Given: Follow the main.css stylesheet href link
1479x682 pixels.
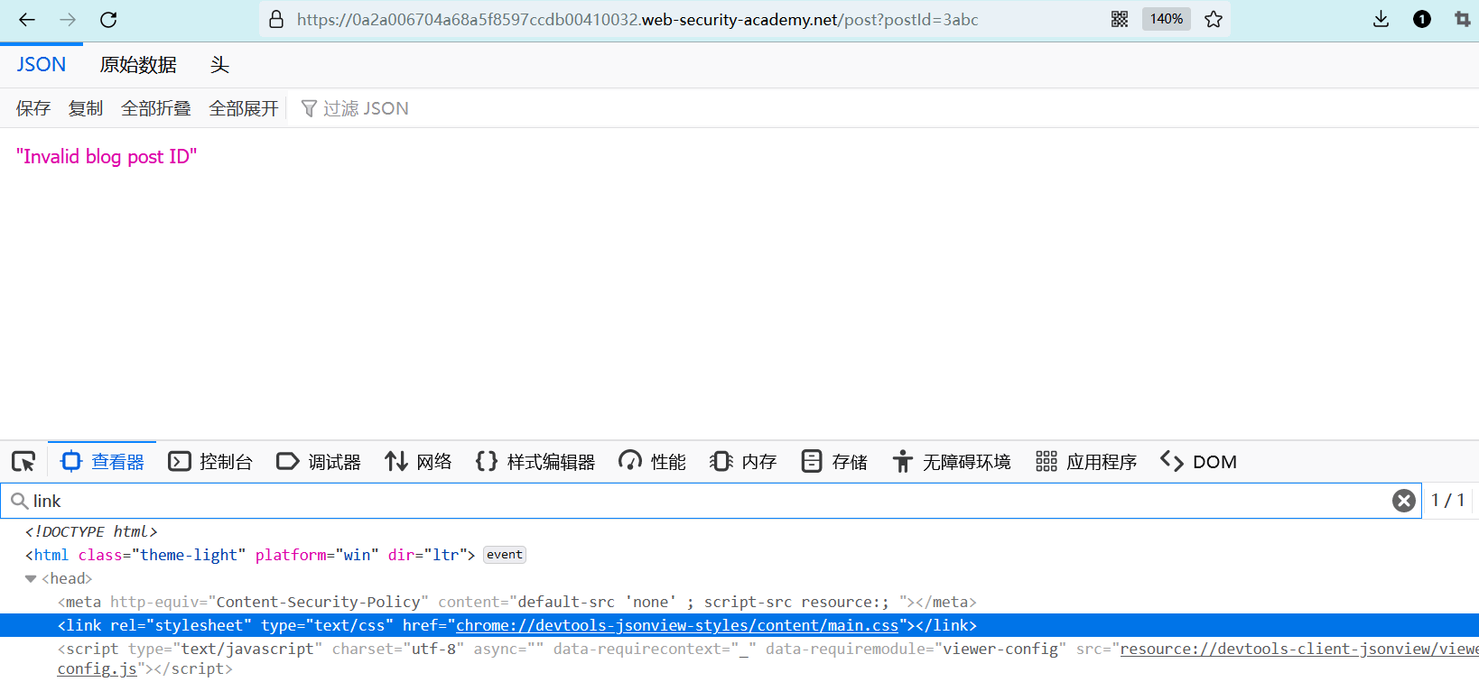Looking at the screenshot, I should coord(677,625).
